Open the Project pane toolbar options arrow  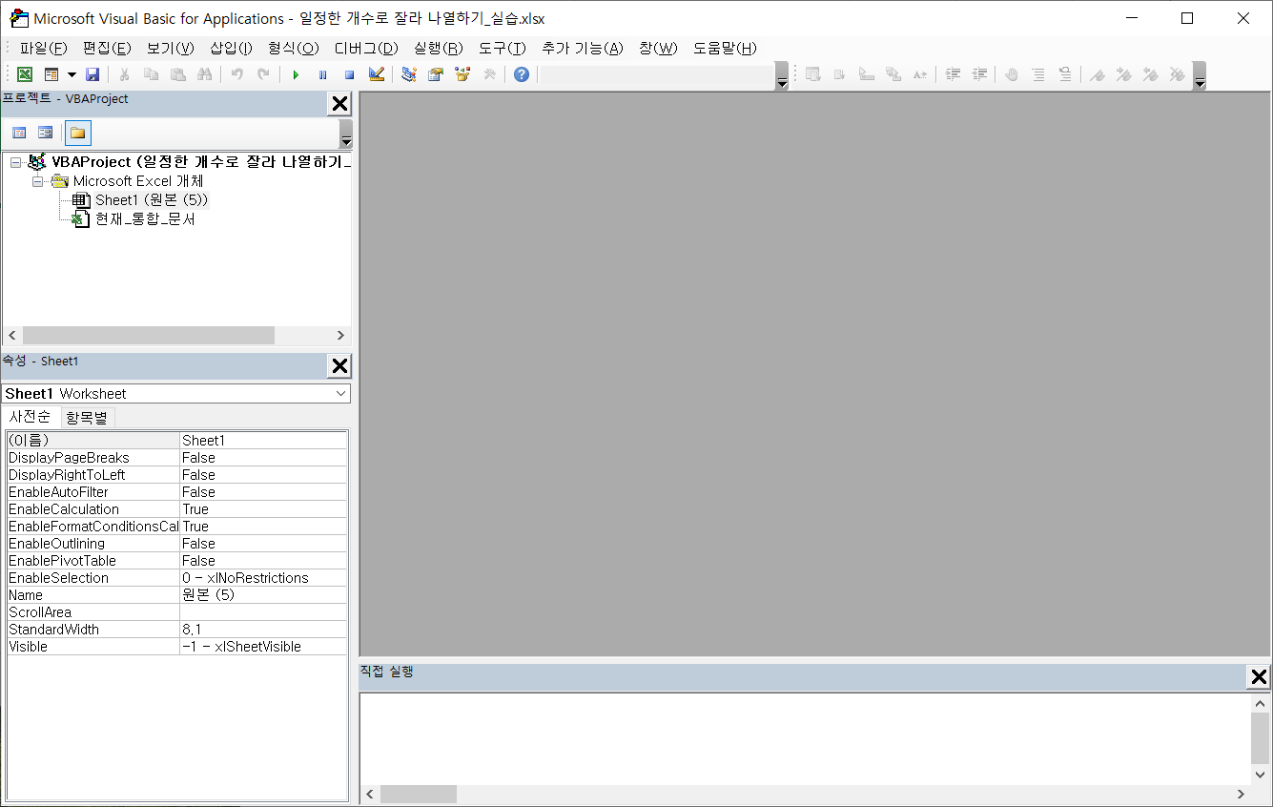(x=346, y=134)
